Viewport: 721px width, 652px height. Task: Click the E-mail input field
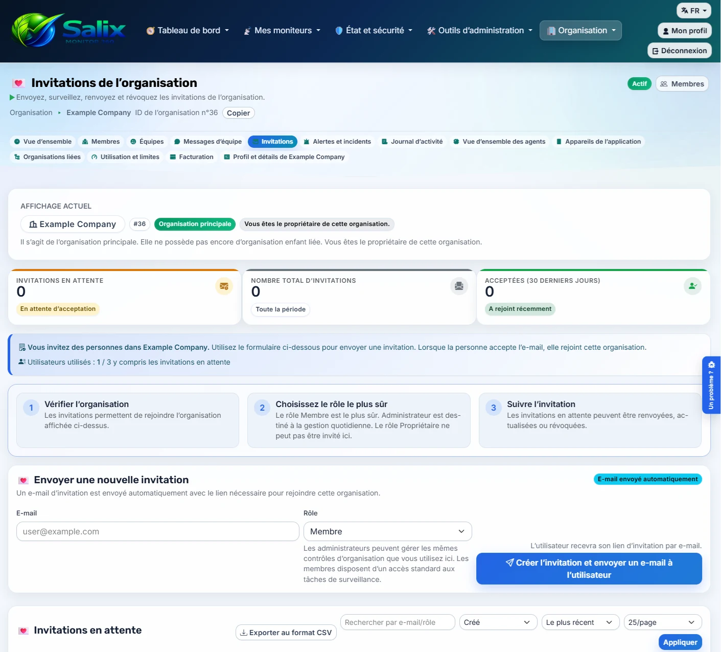click(158, 531)
